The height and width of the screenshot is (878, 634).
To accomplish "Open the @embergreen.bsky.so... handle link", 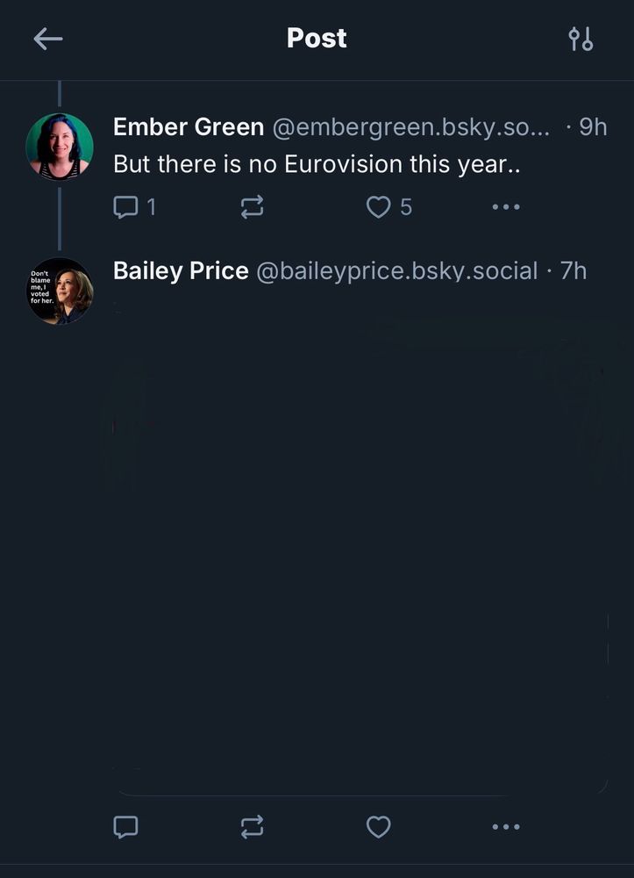I will point(411,127).
